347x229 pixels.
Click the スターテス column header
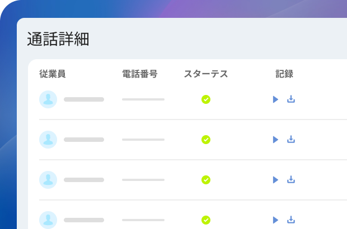(x=206, y=74)
